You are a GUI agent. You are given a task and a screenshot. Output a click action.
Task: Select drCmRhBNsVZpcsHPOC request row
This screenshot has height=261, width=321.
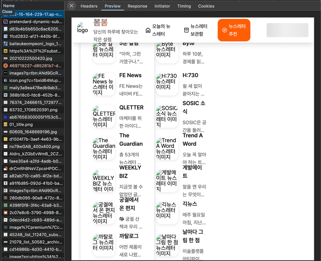pyautogui.click(x=33, y=168)
